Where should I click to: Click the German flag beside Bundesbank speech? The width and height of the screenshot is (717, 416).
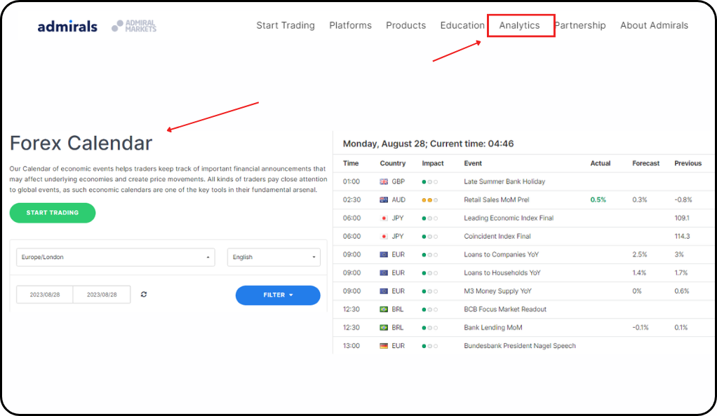(384, 346)
